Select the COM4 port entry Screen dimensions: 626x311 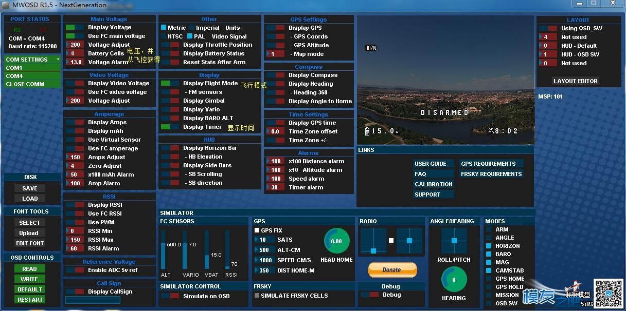point(32,76)
